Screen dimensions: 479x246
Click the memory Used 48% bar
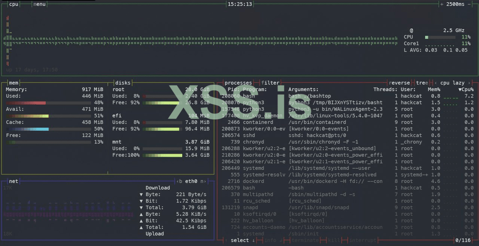pos(48,103)
